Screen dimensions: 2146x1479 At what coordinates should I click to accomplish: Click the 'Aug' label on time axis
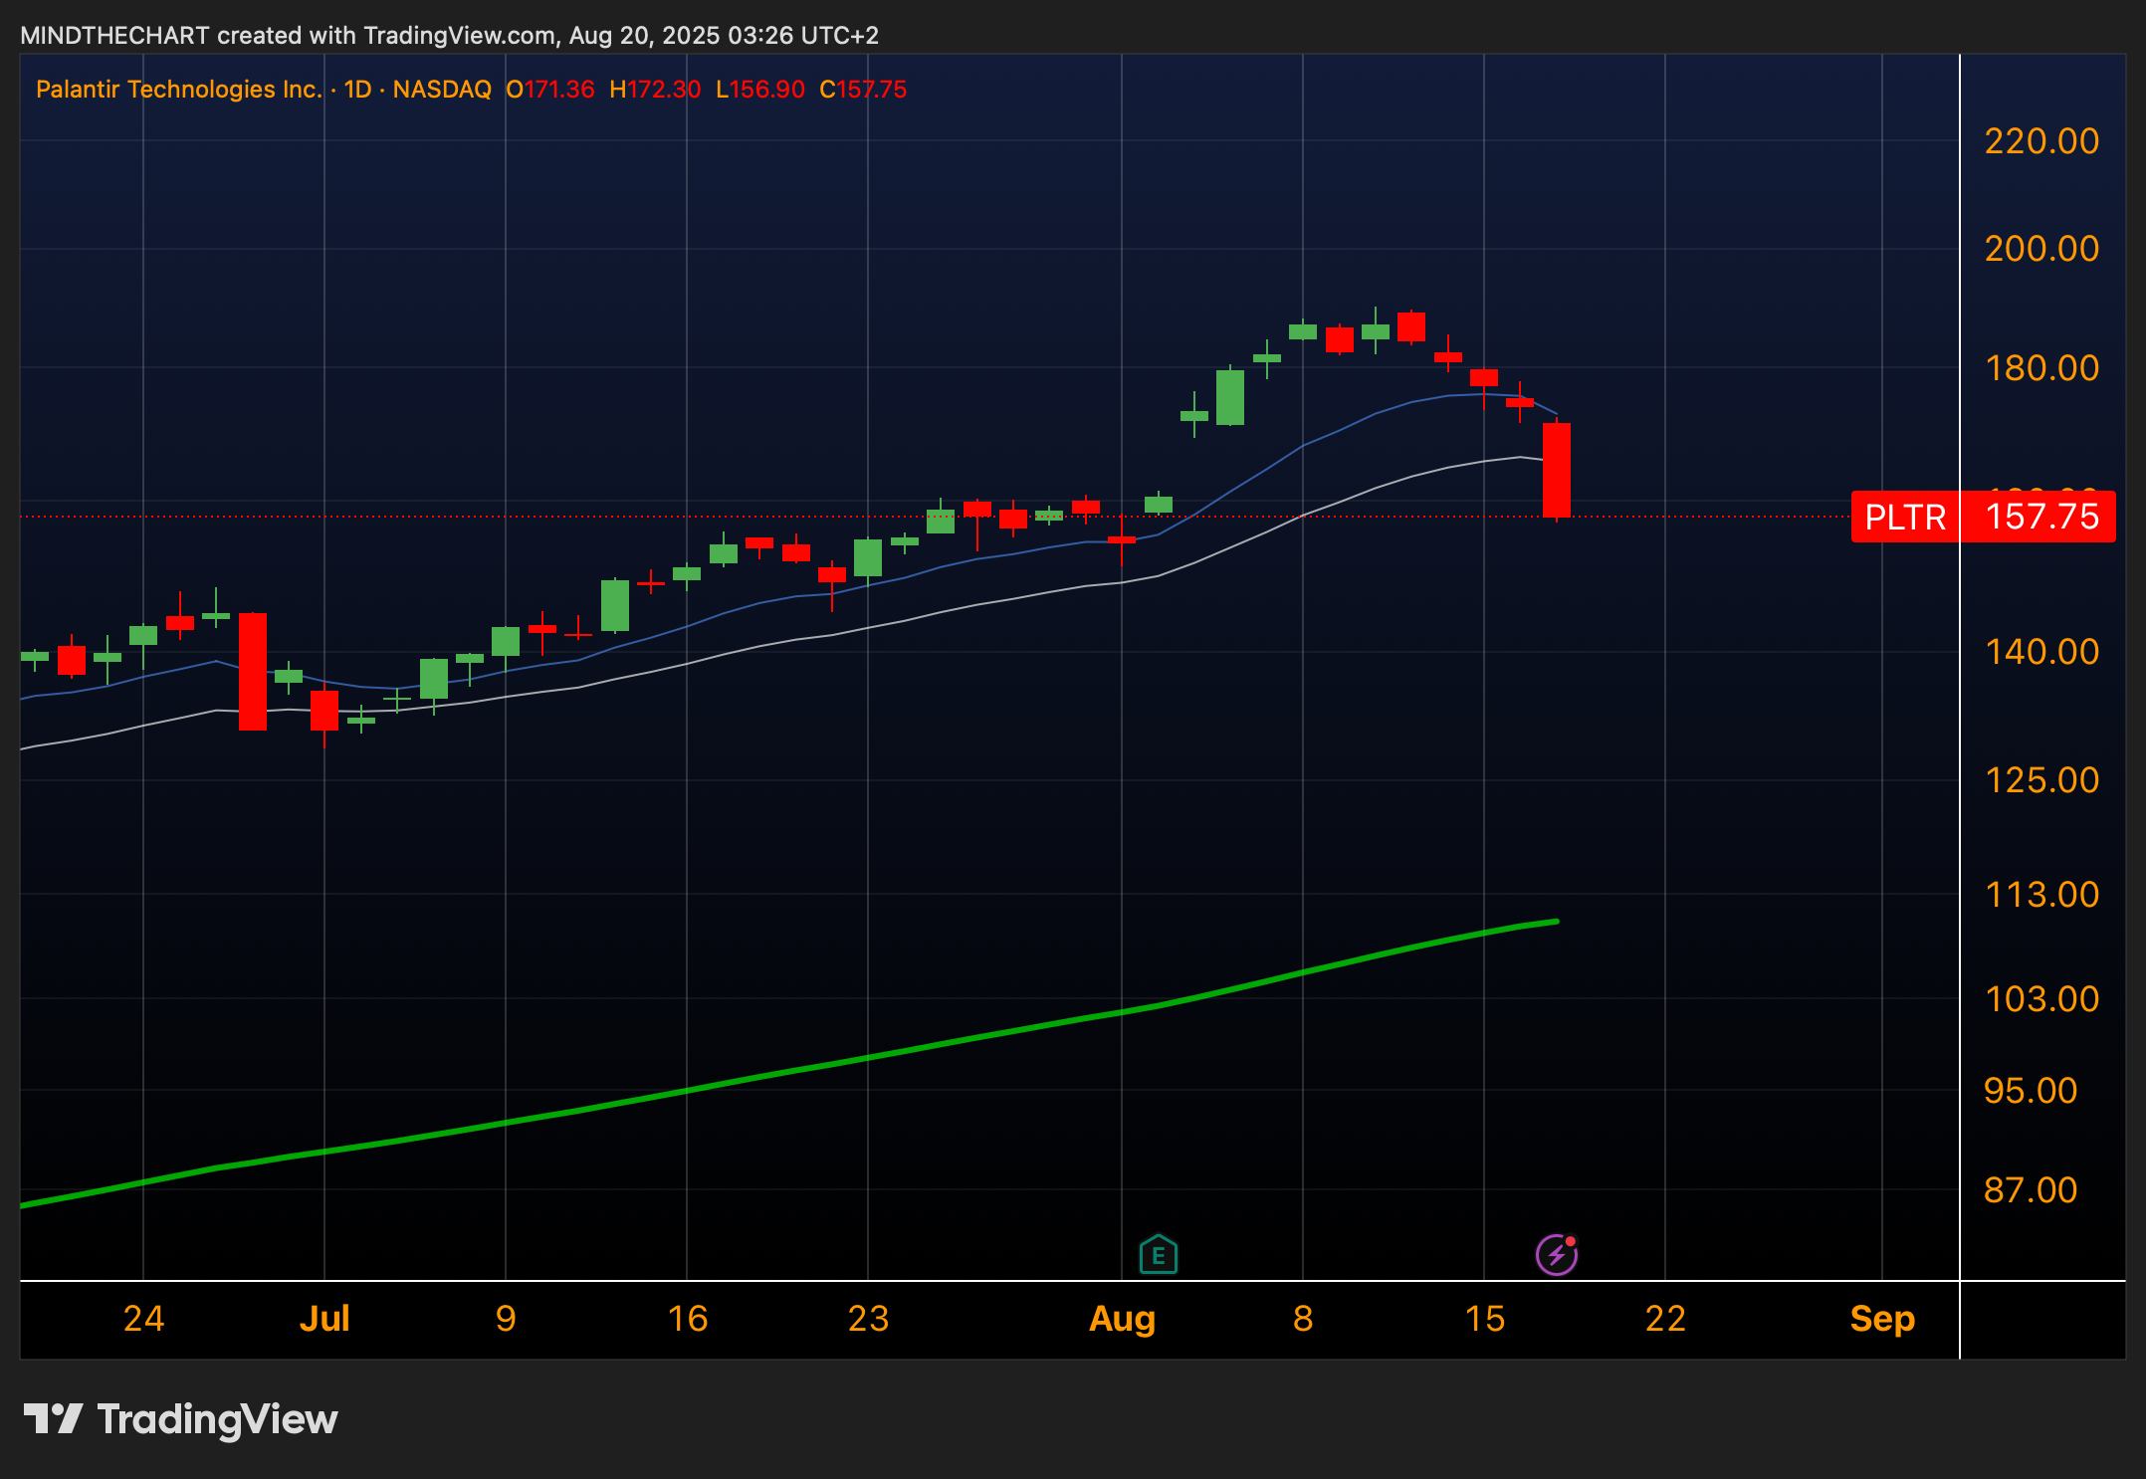pyautogui.click(x=1122, y=1319)
